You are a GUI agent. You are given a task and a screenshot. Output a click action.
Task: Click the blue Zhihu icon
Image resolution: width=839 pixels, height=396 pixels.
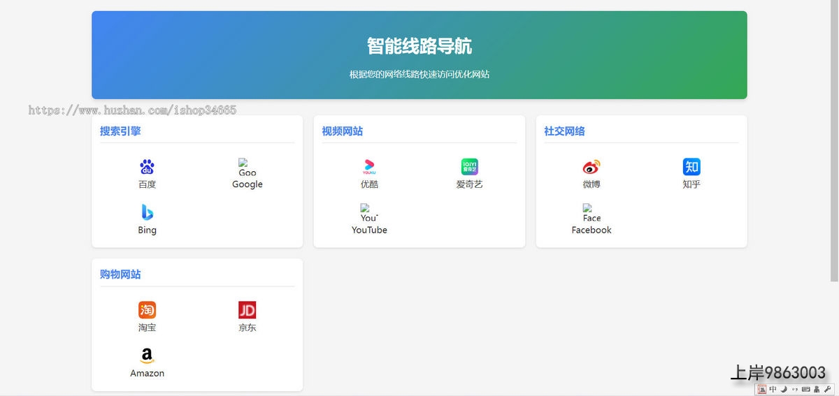[x=691, y=167]
